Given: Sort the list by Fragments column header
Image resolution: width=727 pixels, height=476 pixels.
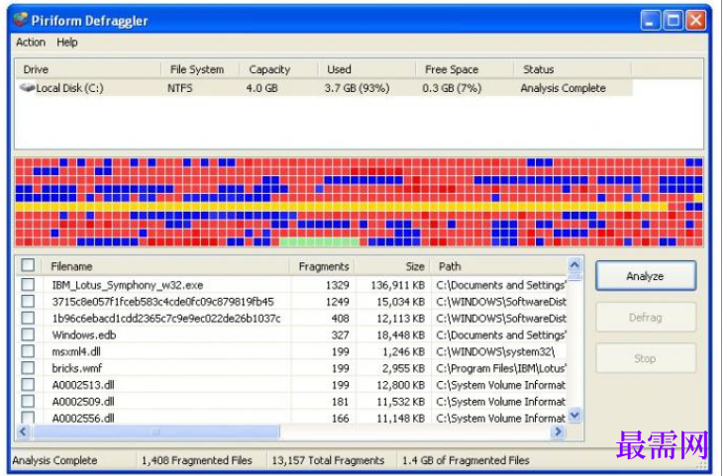Looking at the screenshot, I should point(323,266).
